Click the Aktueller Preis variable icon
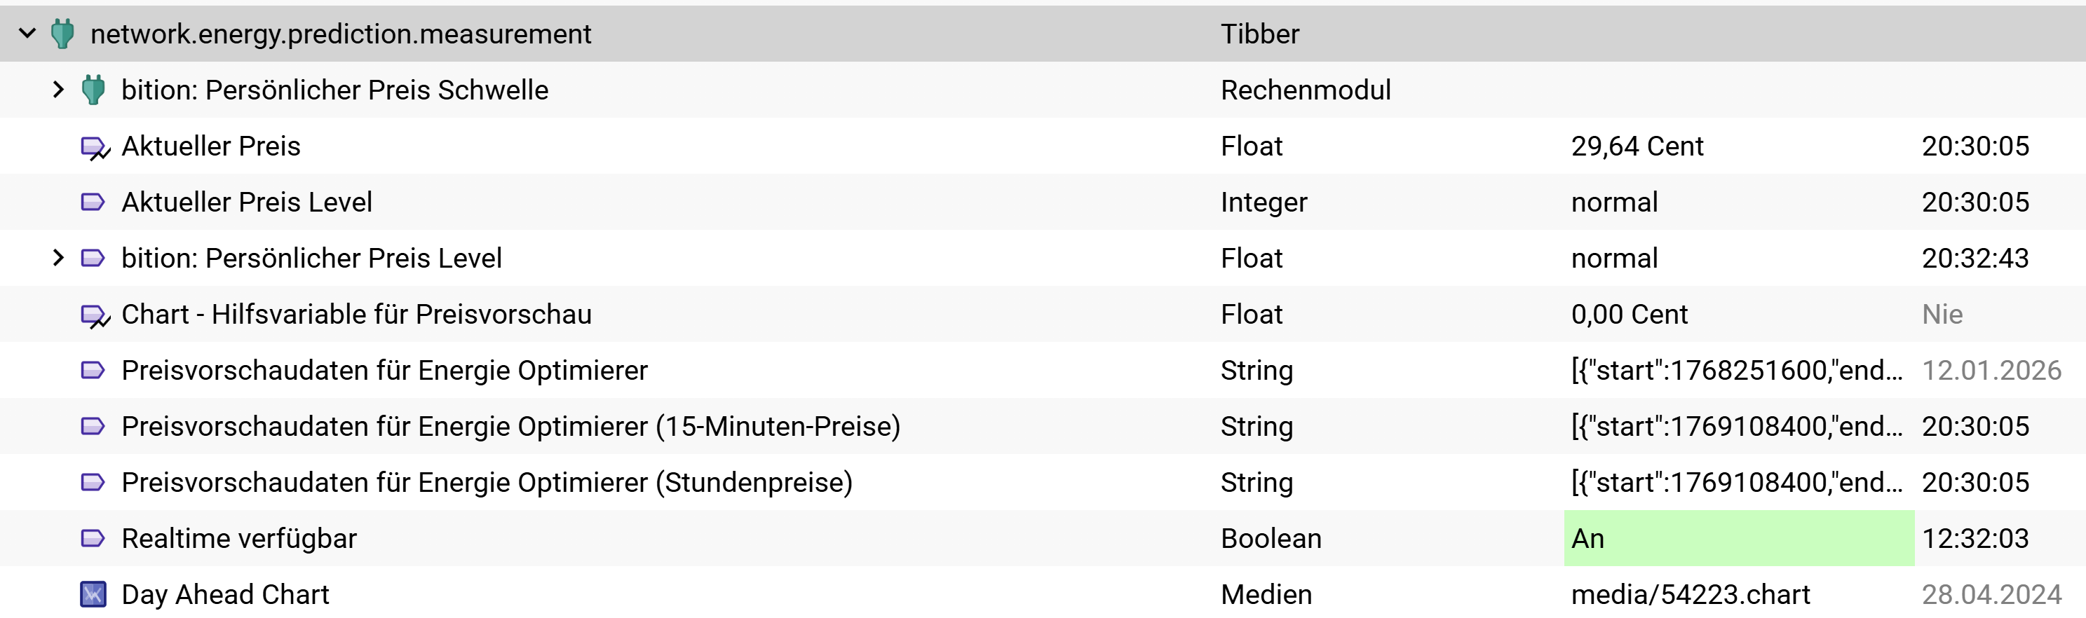This screenshot has height=618, width=2086. tap(94, 147)
